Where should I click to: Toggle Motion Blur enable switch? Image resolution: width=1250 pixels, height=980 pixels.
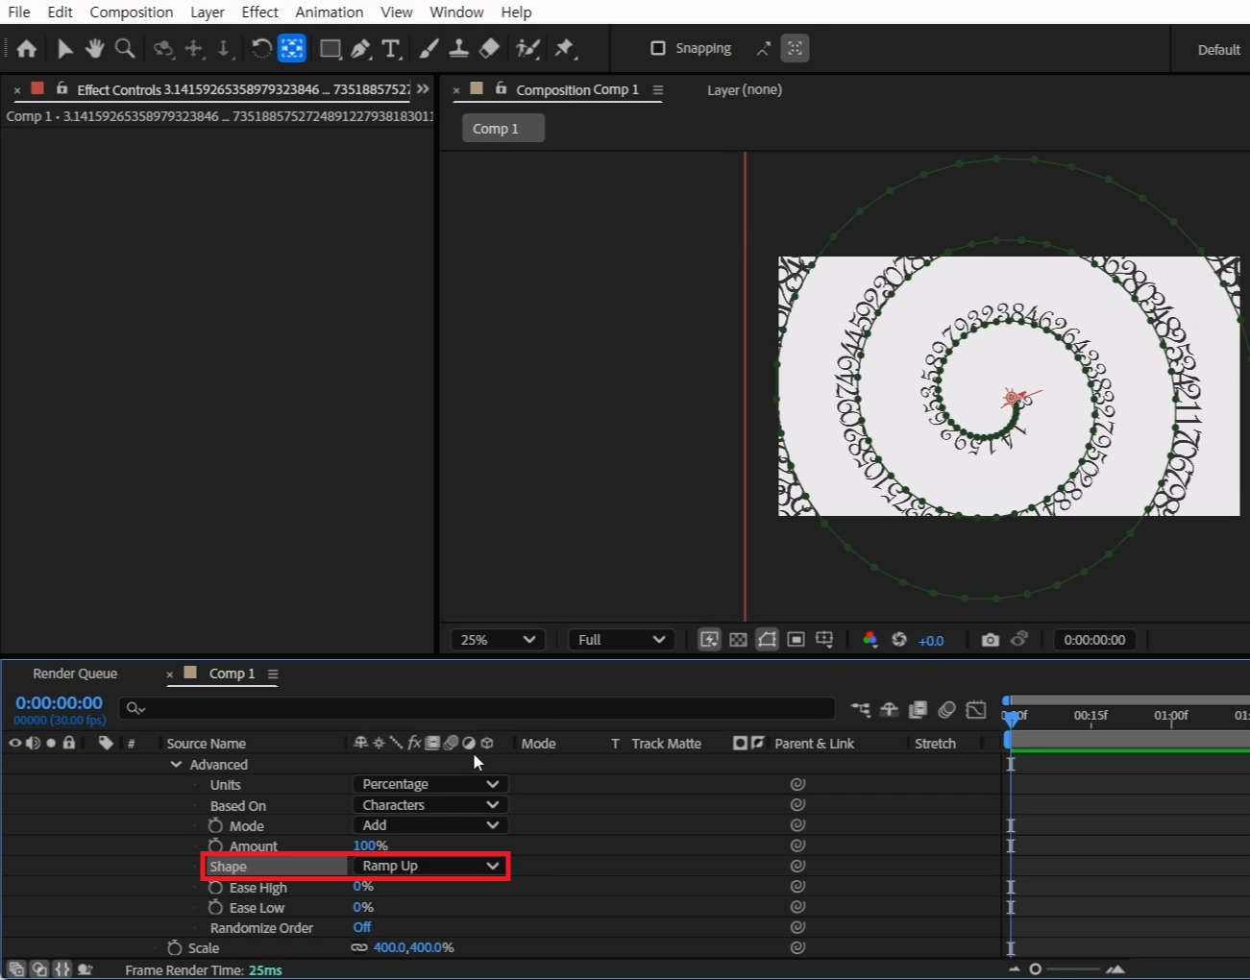pos(947,709)
